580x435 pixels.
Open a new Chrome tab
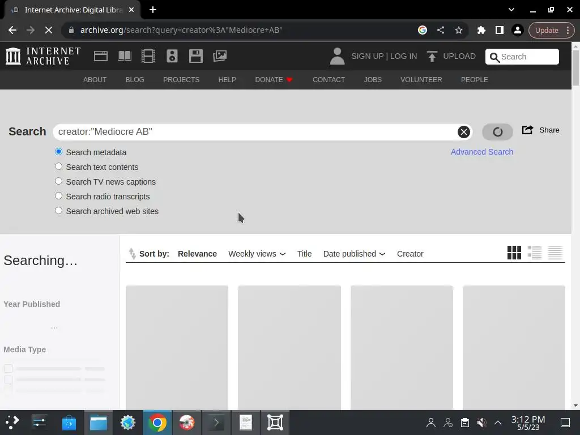coord(153,10)
